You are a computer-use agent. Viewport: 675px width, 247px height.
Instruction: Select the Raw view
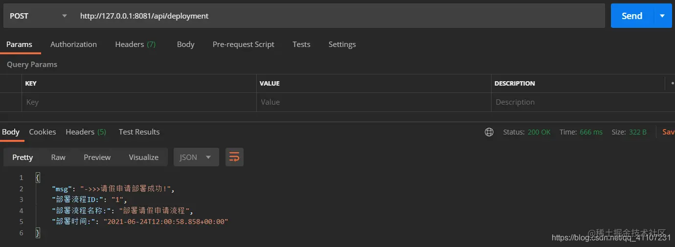[58, 157]
